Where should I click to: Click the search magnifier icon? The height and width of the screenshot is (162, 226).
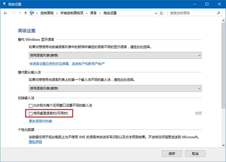[x=218, y=13]
